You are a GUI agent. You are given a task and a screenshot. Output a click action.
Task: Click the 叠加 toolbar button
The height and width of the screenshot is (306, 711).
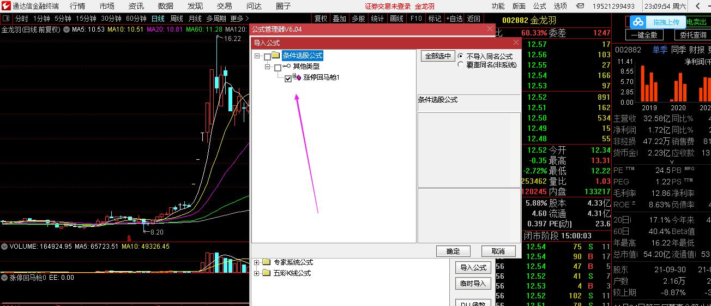pyautogui.click(x=340, y=19)
